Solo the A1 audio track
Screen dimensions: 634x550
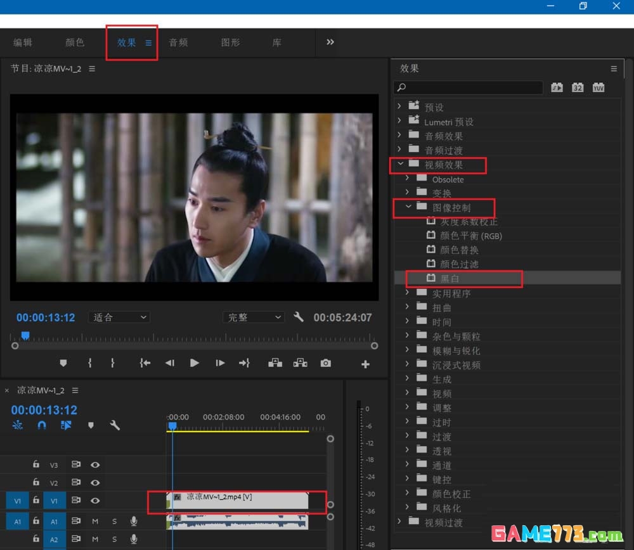(114, 521)
